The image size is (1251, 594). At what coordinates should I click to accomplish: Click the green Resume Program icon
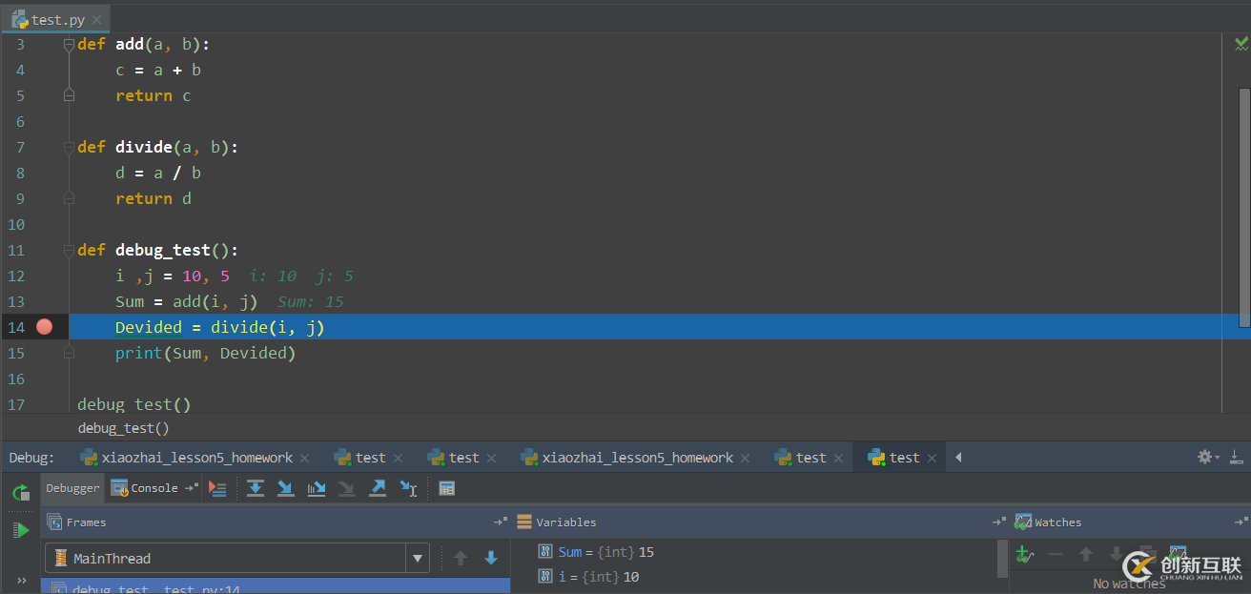click(x=21, y=530)
